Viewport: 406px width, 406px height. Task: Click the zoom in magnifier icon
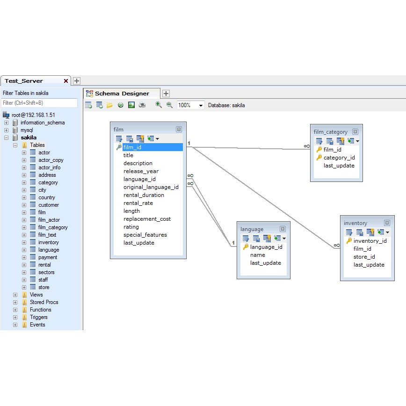click(159, 105)
